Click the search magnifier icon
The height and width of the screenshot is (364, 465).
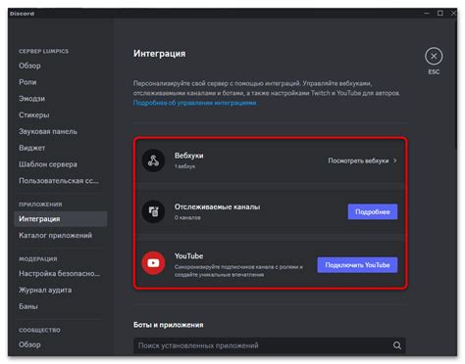click(397, 345)
